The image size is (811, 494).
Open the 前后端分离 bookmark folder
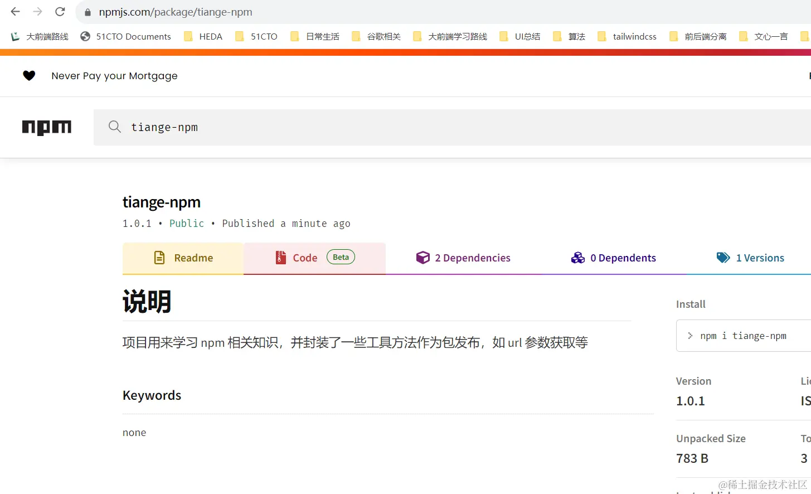(698, 37)
